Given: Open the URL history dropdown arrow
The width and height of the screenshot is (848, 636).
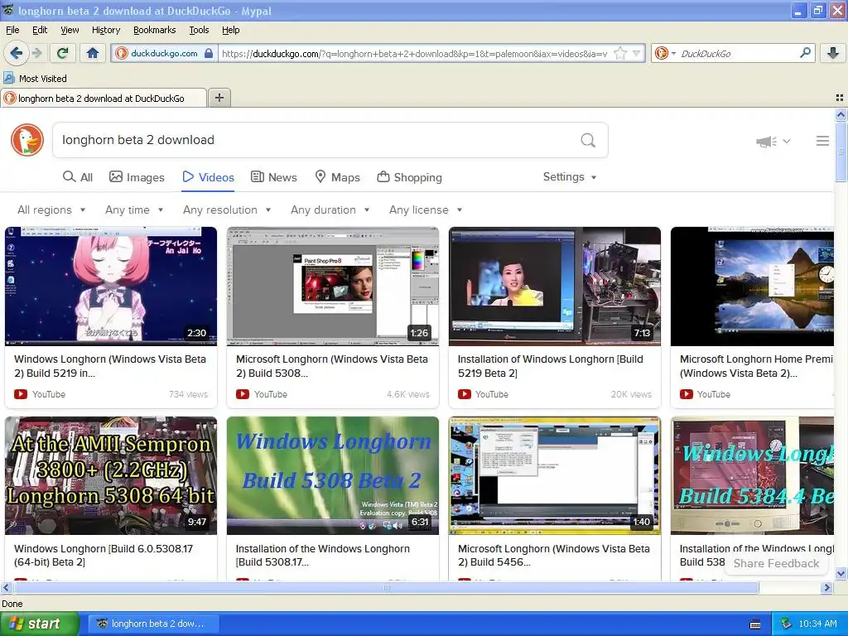Looking at the screenshot, I should (x=637, y=53).
